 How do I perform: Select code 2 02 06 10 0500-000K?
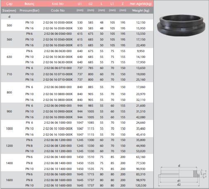(58, 22)
